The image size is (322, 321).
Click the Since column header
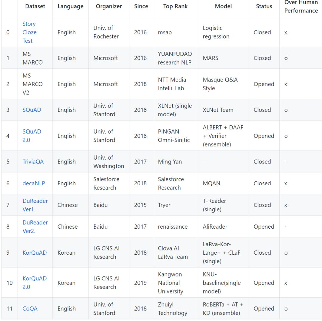141,6
